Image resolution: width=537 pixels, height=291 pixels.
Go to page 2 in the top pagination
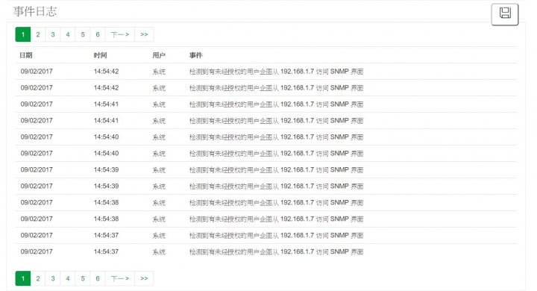tap(38, 34)
